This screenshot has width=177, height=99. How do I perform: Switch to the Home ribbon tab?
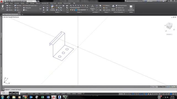pos(7,3)
